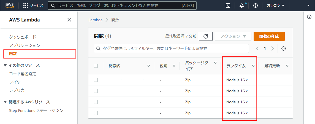Screen dimensions: 315x124
Task: Go to the previous page arrow
Action: point(257,48)
